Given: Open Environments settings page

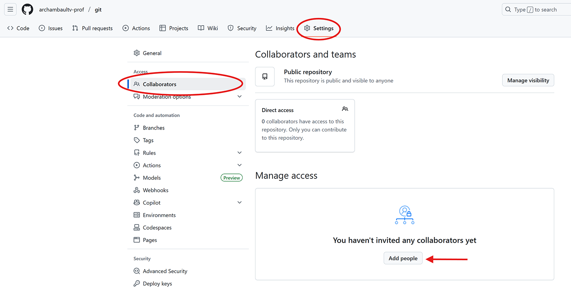Looking at the screenshot, I should tap(159, 215).
